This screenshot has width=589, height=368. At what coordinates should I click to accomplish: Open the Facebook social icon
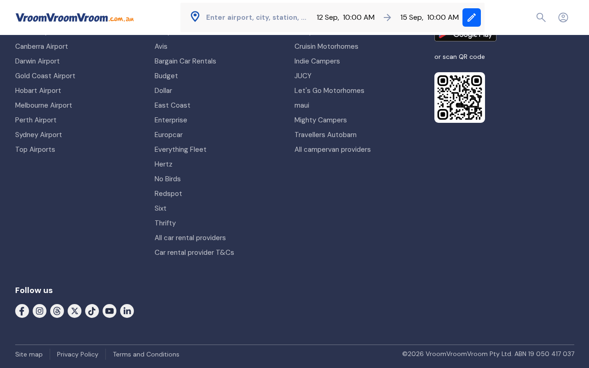22,311
